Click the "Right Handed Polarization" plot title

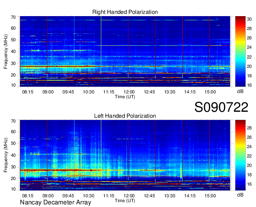(125, 12)
